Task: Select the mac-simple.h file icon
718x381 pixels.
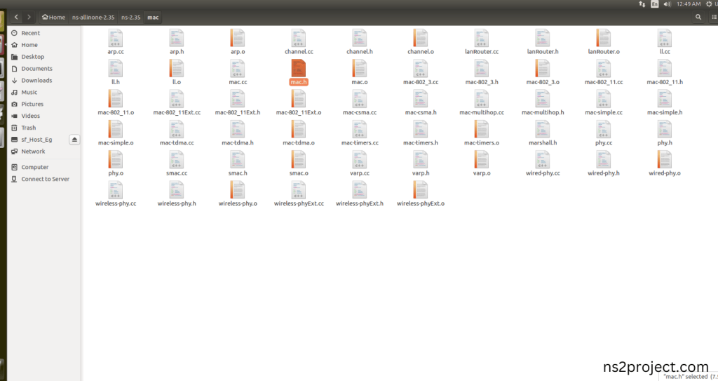Action: click(665, 98)
